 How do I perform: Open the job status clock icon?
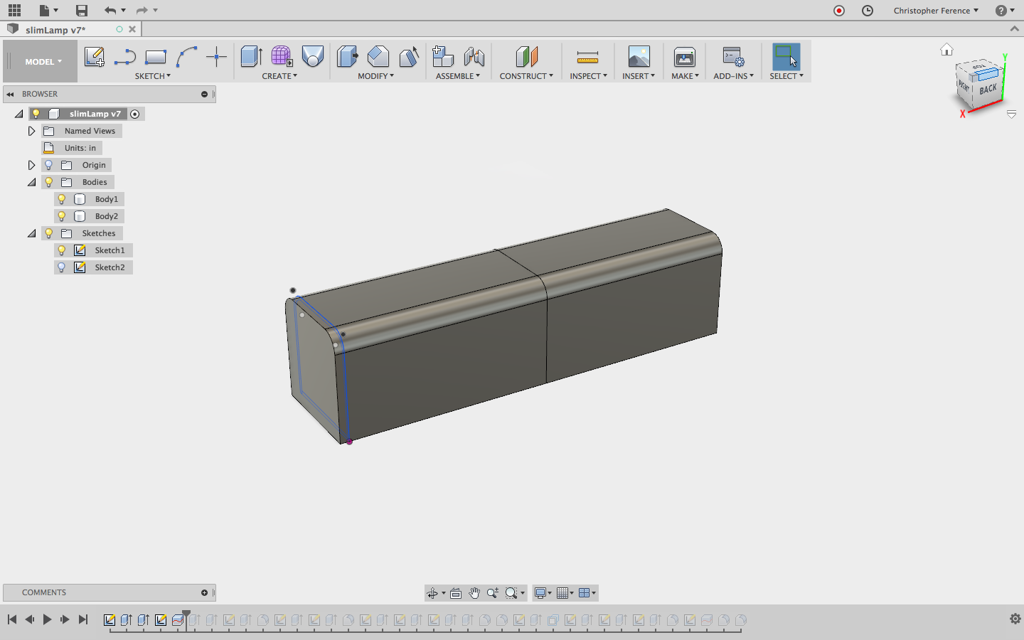(x=868, y=11)
